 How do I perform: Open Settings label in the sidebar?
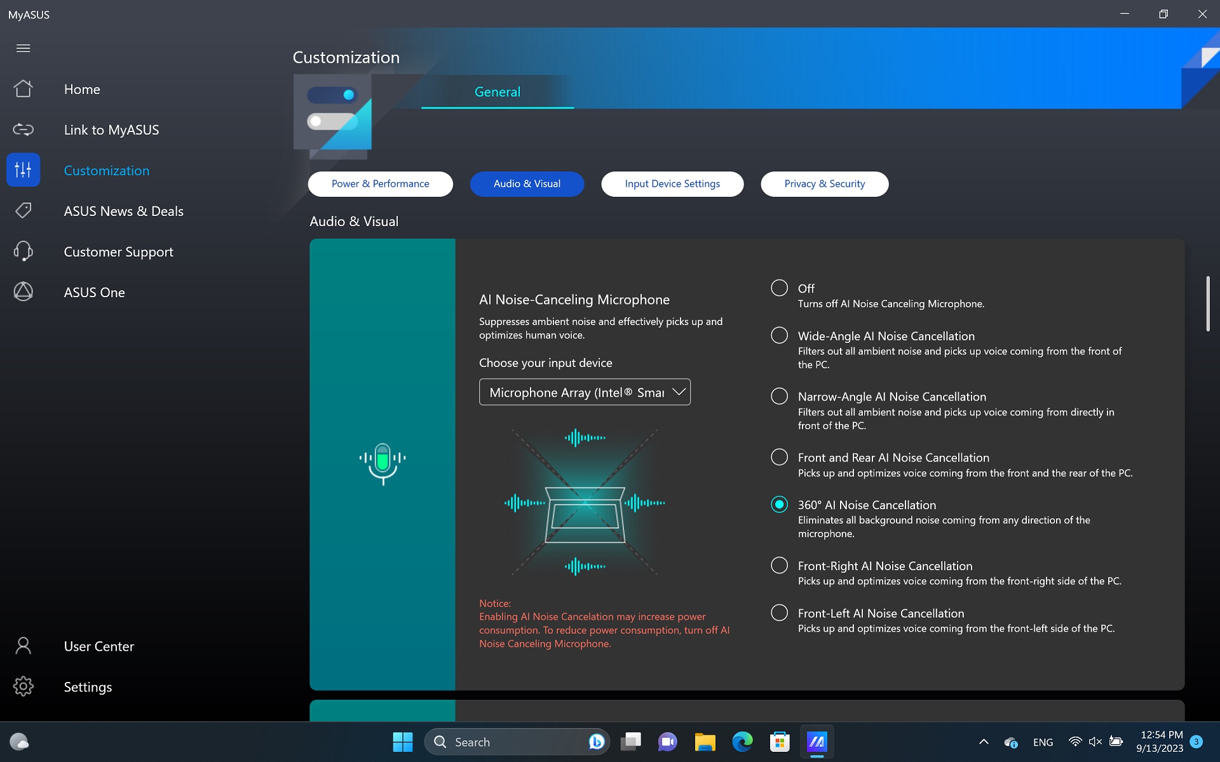88,687
